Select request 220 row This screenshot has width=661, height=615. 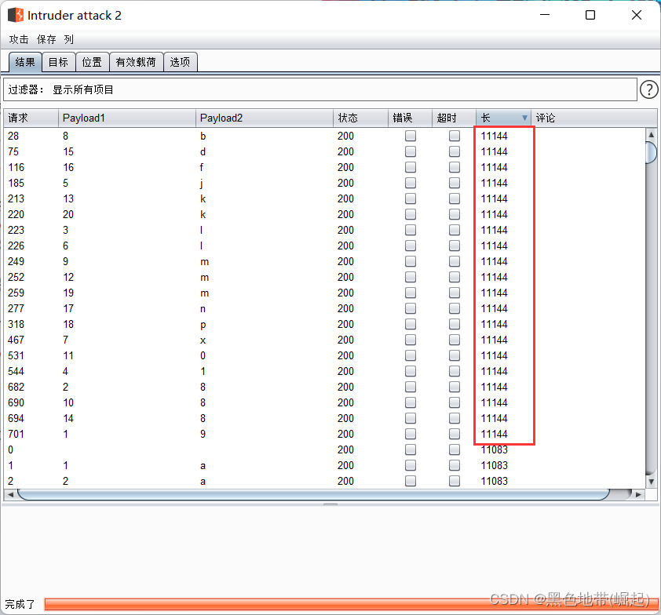coord(324,214)
